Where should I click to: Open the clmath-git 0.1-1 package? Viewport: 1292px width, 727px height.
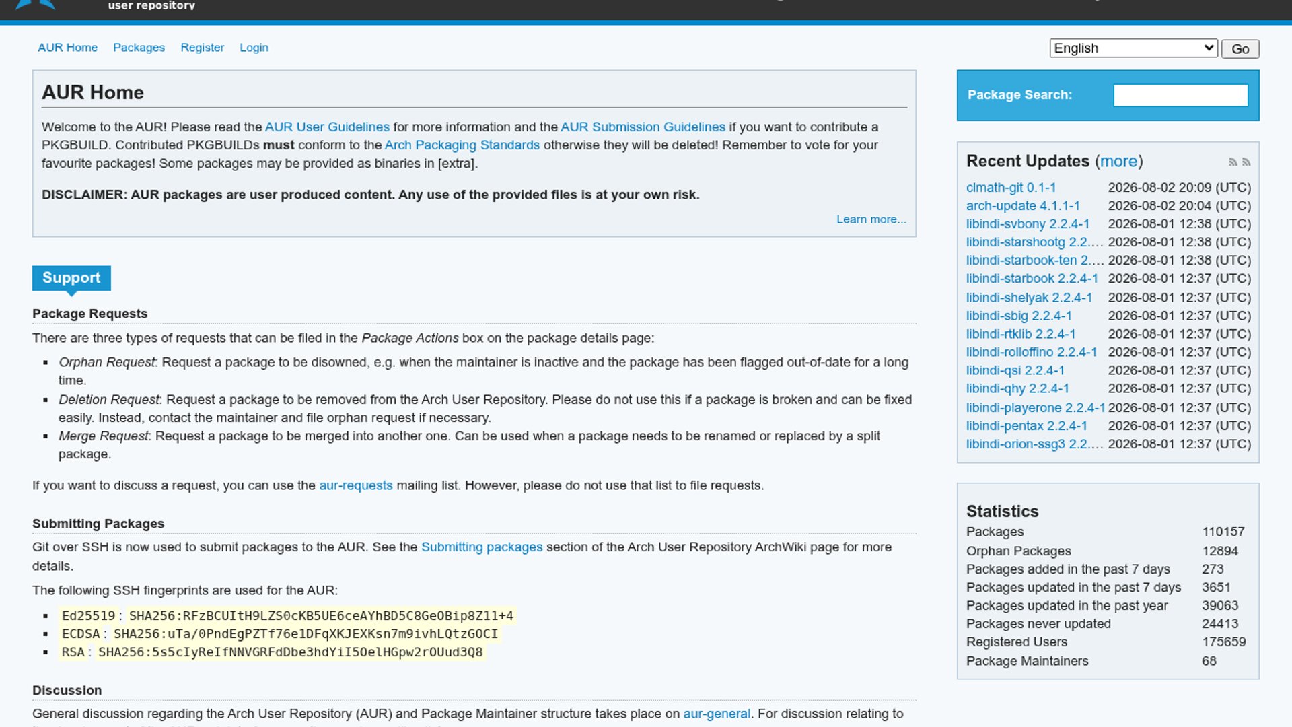tap(1011, 187)
